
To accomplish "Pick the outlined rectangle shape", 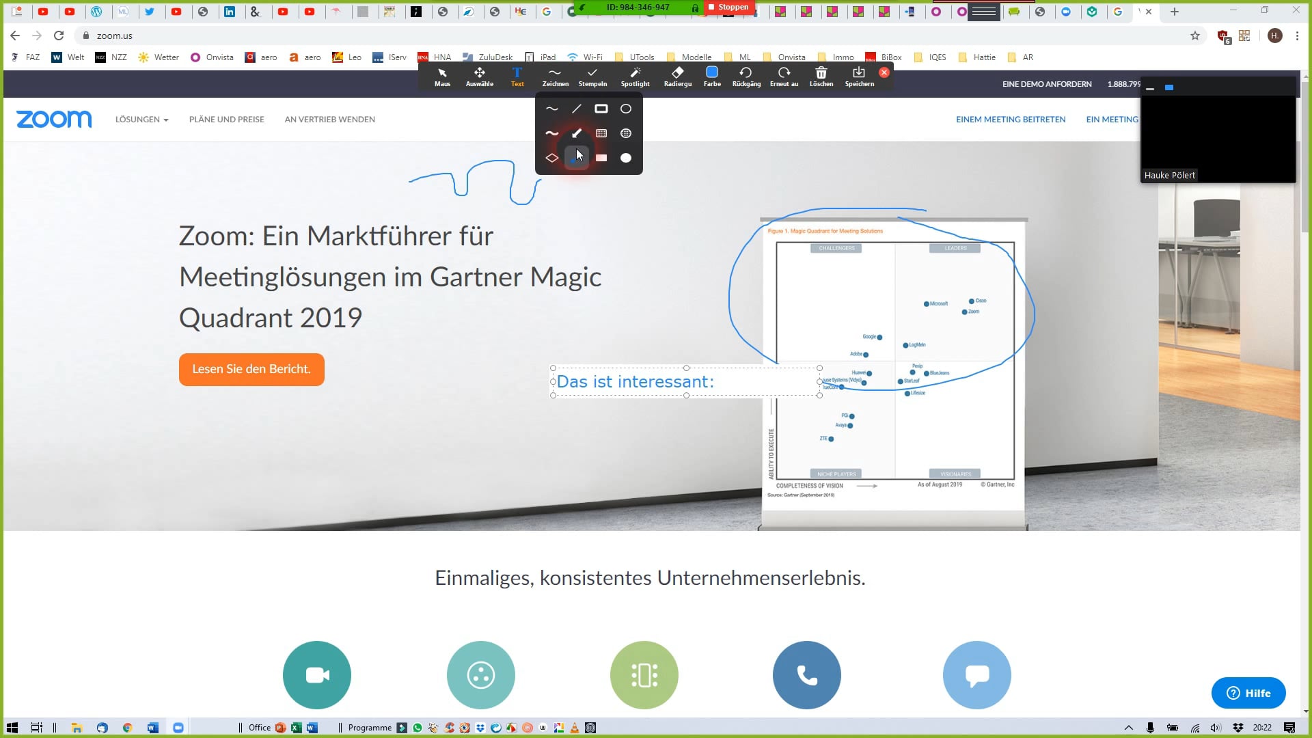I will (601, 109).
